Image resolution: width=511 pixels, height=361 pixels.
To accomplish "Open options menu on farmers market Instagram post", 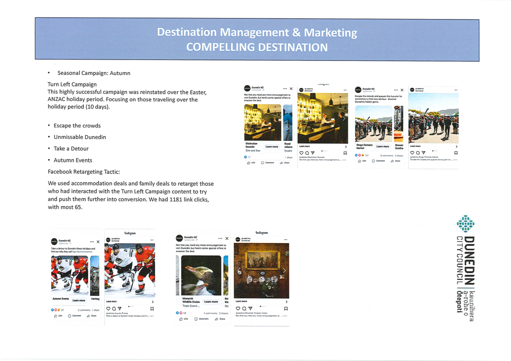I will pos(454,90).
